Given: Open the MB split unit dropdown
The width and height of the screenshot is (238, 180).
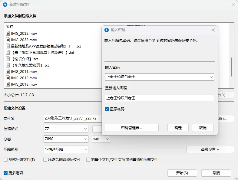Looking at the screenshot, I should (107, 139).
